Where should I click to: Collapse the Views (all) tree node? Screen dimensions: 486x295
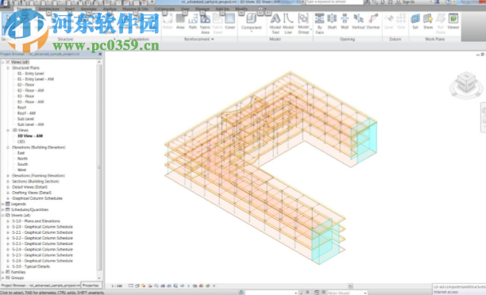3,62
